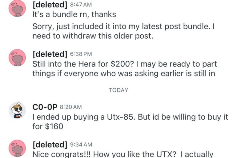Select the [deleted] username at 9:34 AM
This screenshot has width=237, height=158.
coord(50,145)
